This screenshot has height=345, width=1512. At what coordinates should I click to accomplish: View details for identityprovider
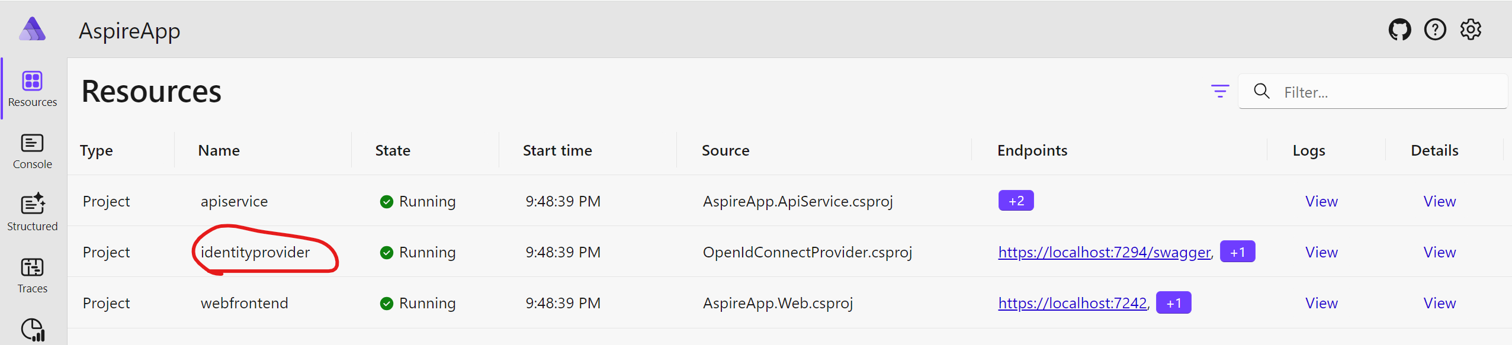click(x=1440, y=252)
